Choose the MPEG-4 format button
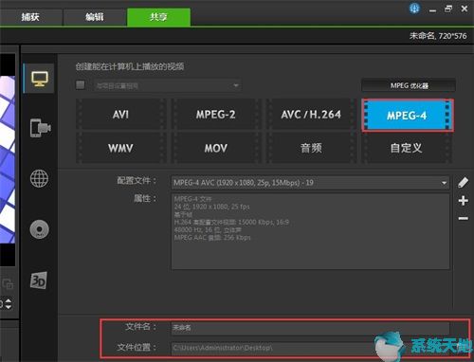 tap(408, 116)
